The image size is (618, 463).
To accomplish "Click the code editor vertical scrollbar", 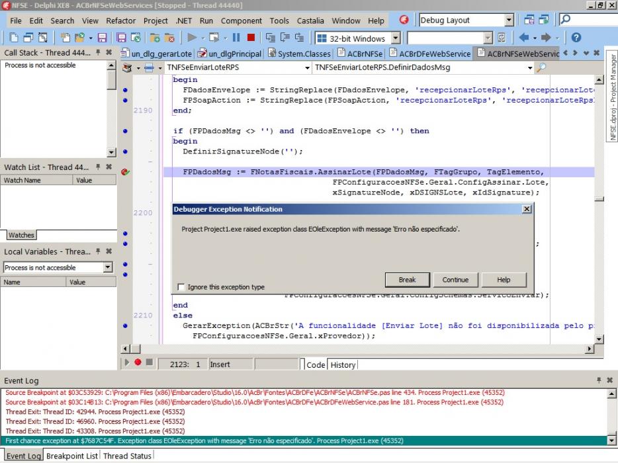I will click(x=599, y=209).
